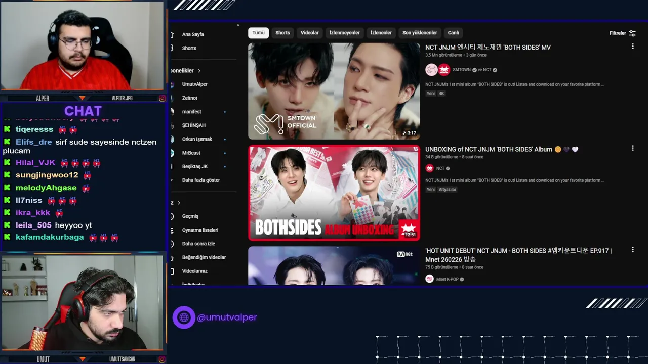The height and width of the screenshot is (364, 648).
Task: Click the SMTOWN channel name
Action: coord(462,70)
